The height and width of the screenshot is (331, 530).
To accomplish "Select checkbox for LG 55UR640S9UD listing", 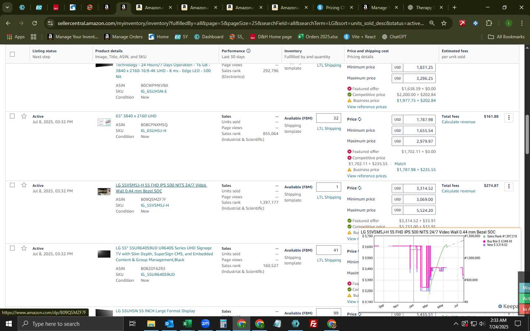I will (12, 248).
